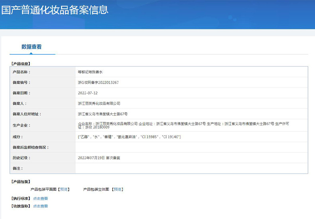This screenshot has height=219, width=315.
Task: Select the 备案人 company name value
Action: tap(99, 104)
